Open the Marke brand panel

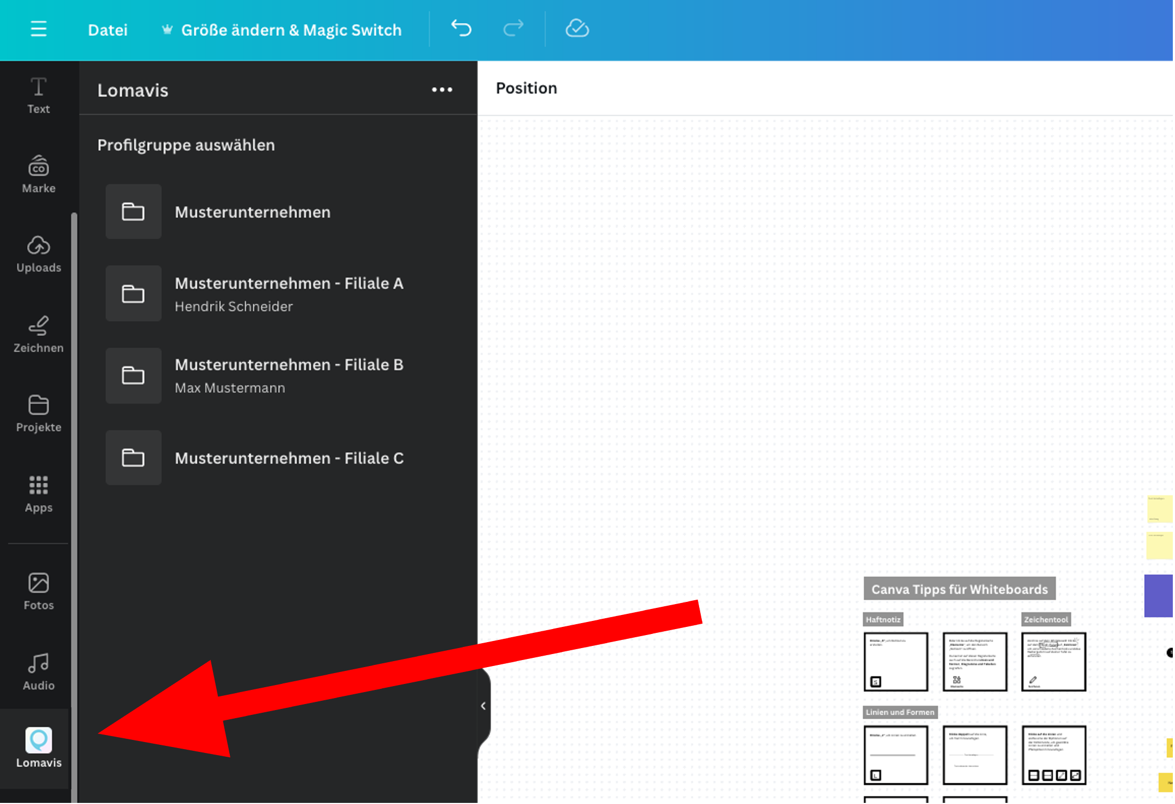point(39,174)
